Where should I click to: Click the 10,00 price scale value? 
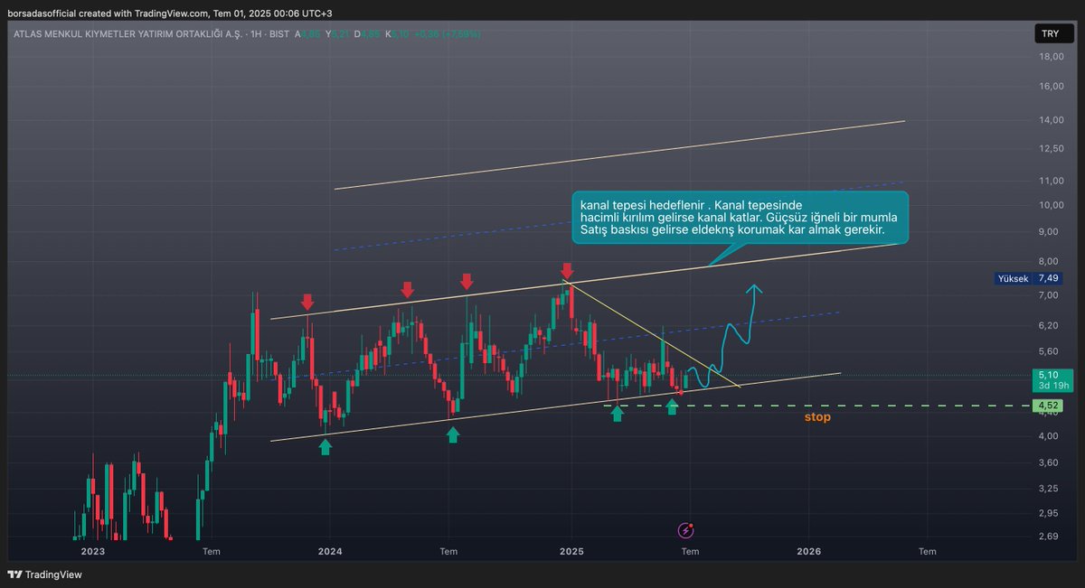[x=1051, y=205]
